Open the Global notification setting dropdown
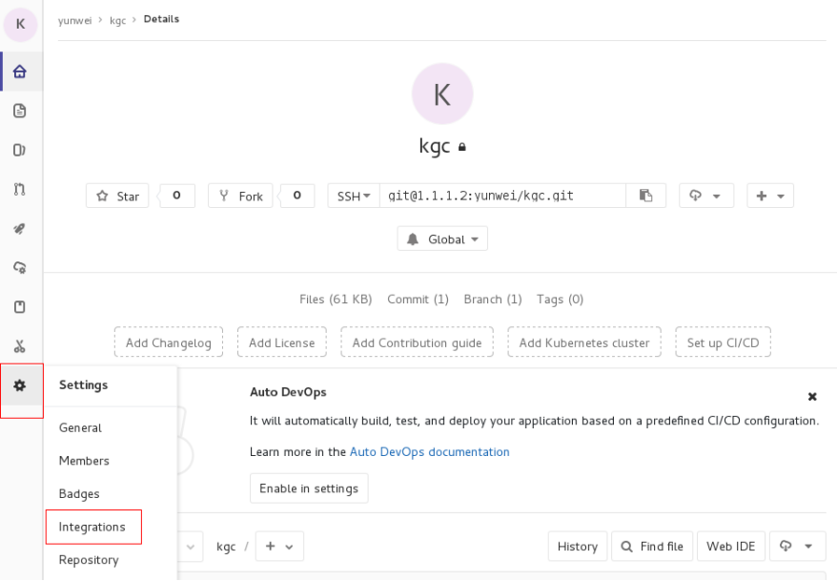This screenshot has width=837, height=581. [441, 239]
